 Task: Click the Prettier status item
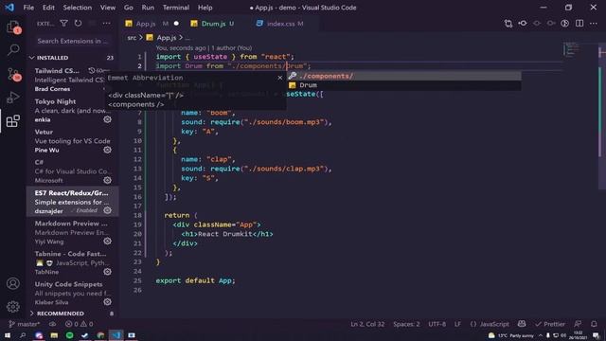click(550, 324)
